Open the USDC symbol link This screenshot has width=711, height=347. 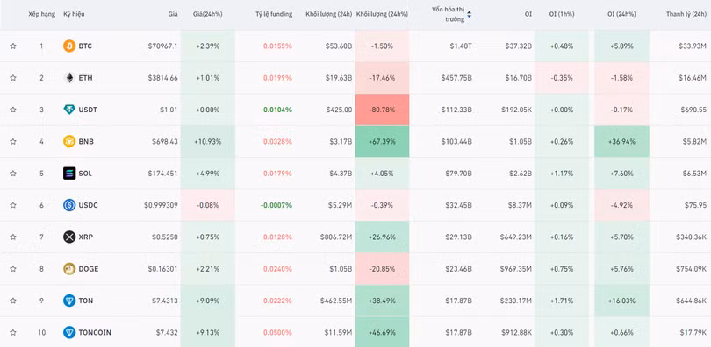point(88,205)
